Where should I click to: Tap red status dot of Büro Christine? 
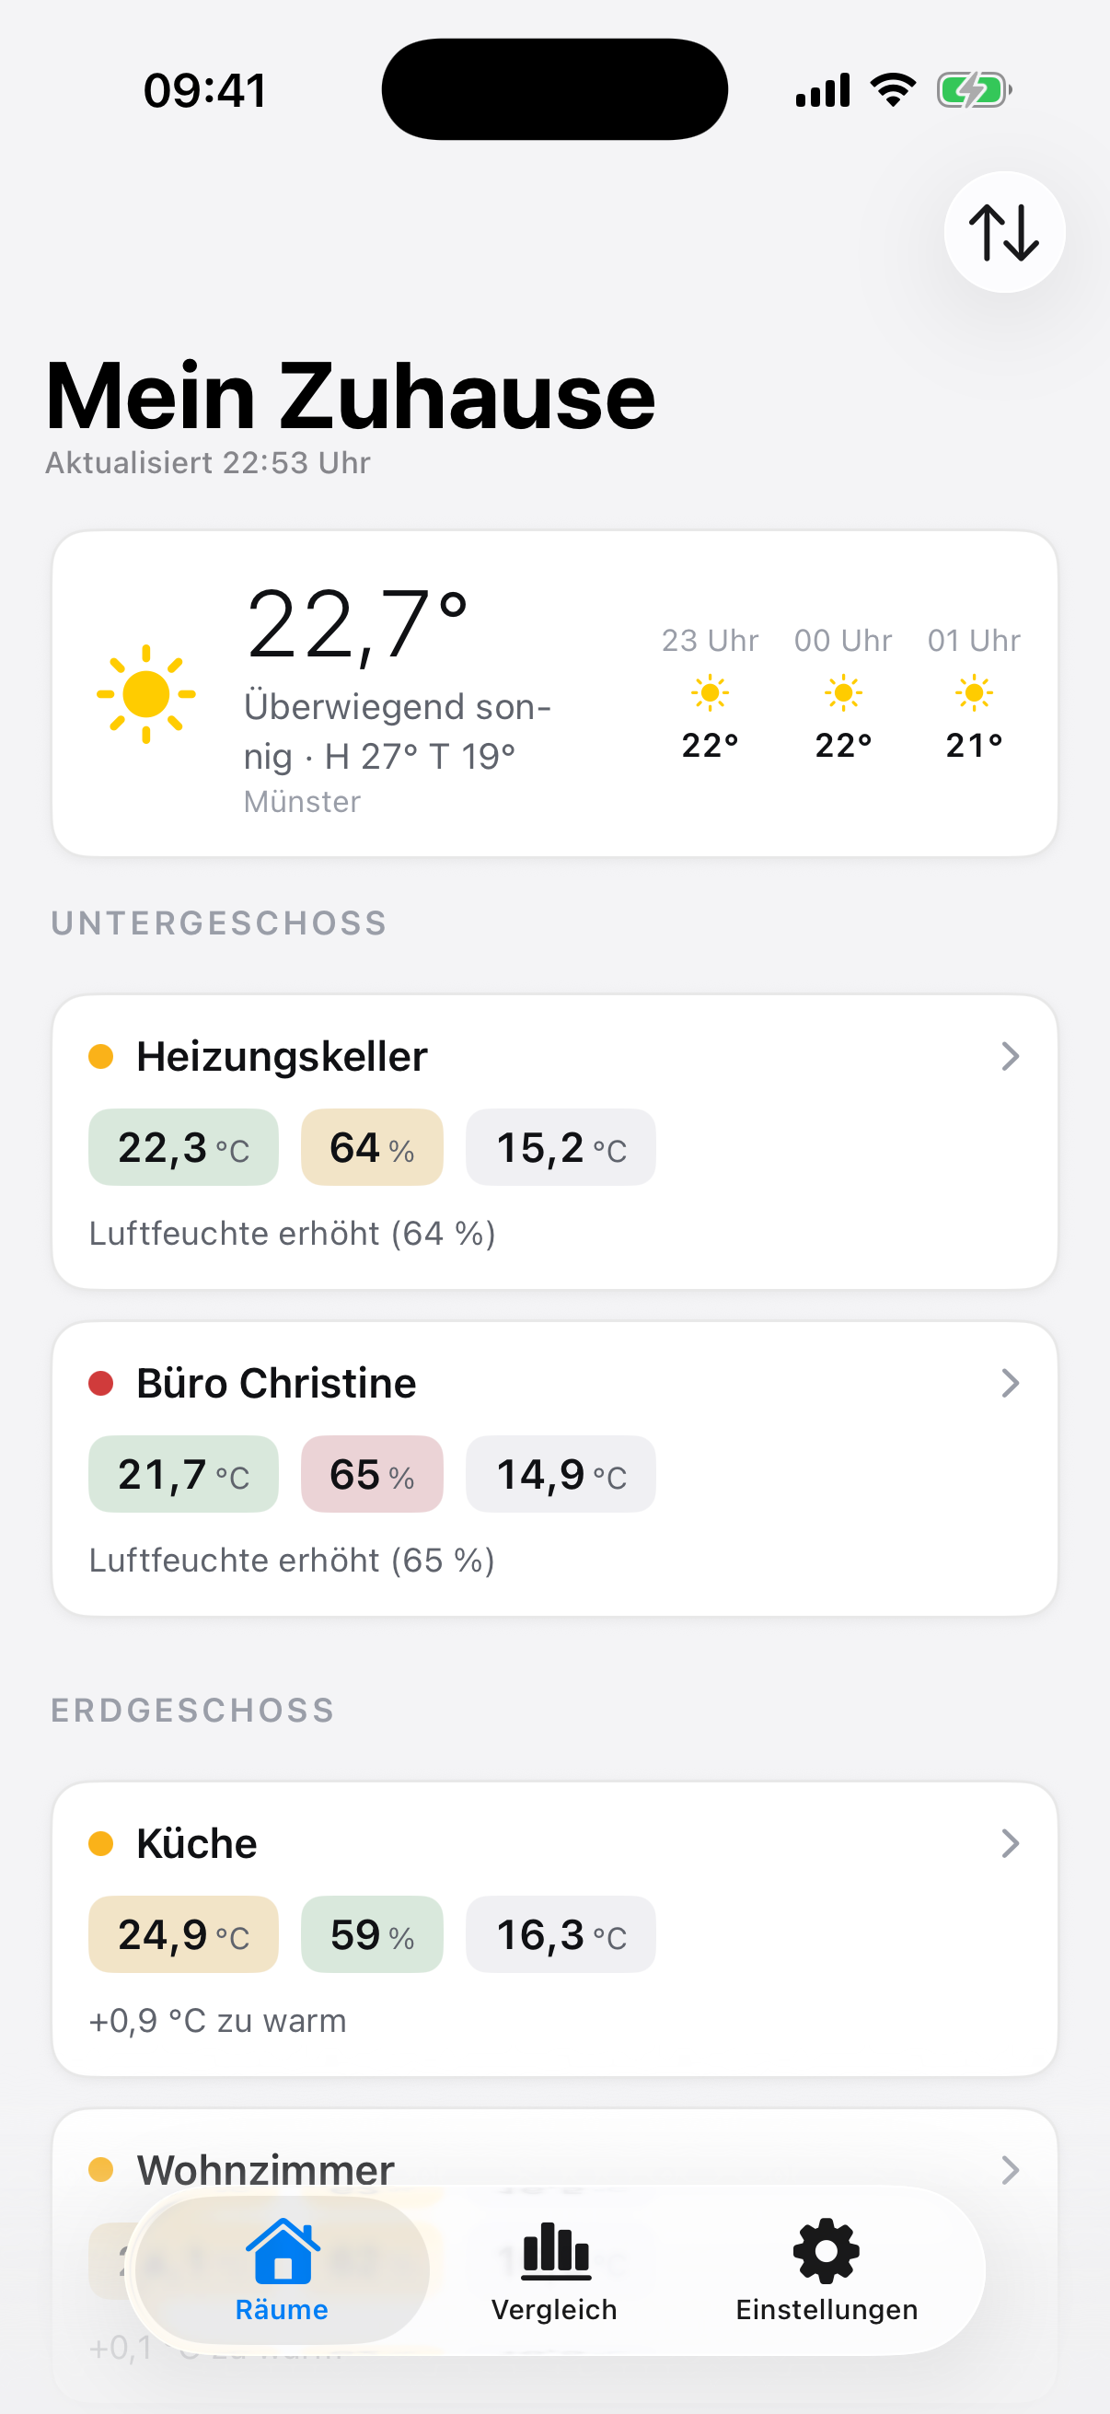click(101, 1383)
